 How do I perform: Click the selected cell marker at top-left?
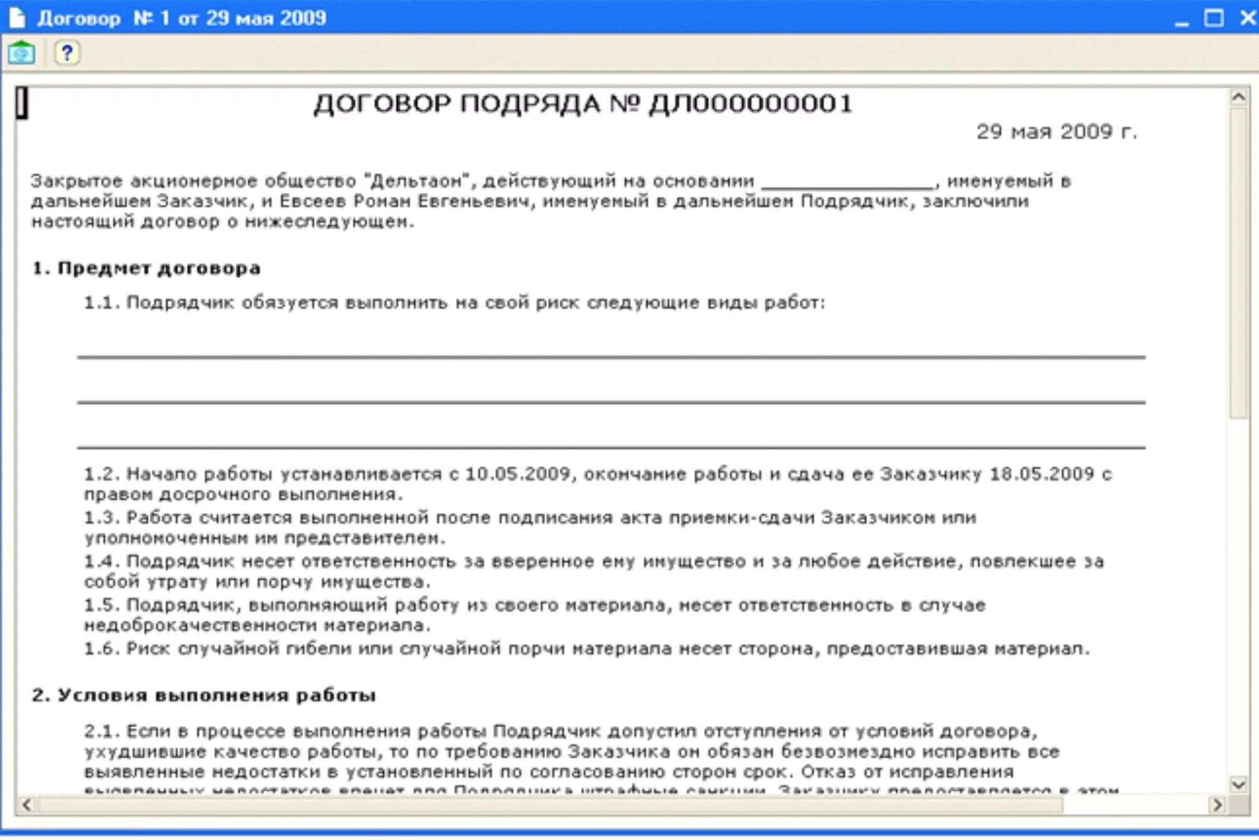click(22, 103)
